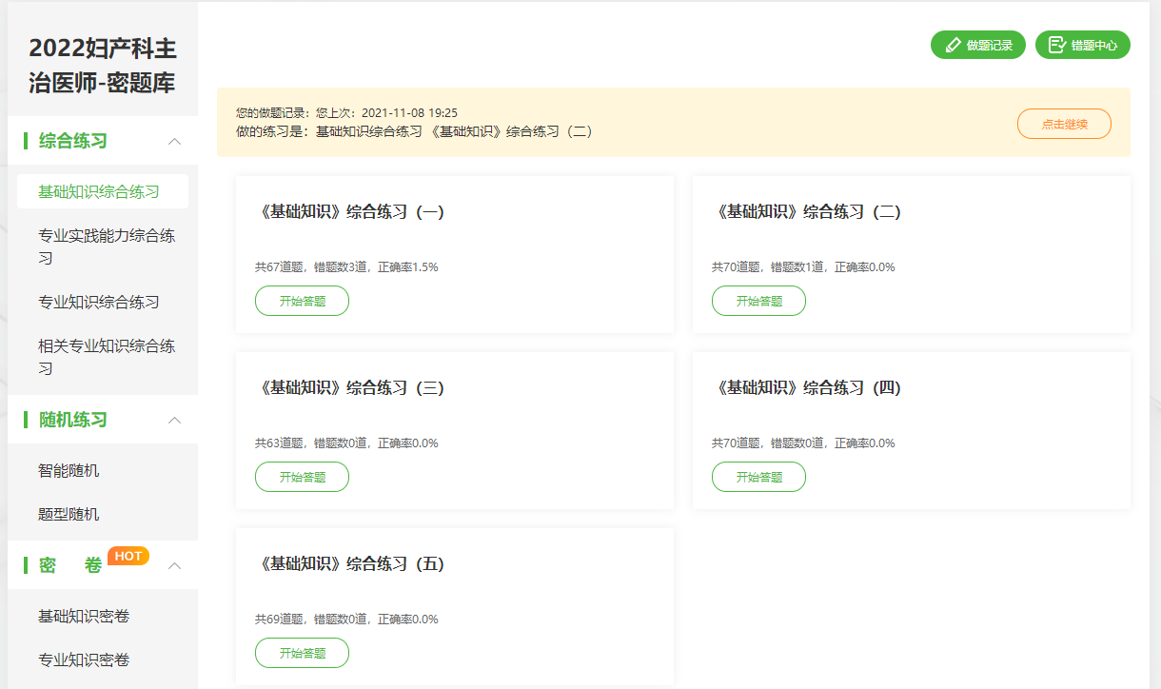Click the HOT badge beside 密卷
This screenshot has height=689, width=1161.
pos(128,556)
